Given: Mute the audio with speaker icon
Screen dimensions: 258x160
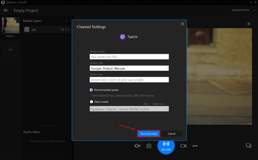Looking at the screenshot, I should coord(137,146).
